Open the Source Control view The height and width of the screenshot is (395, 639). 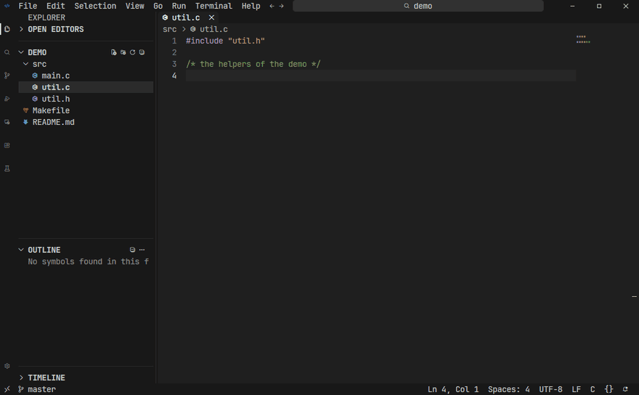[7, 76]
